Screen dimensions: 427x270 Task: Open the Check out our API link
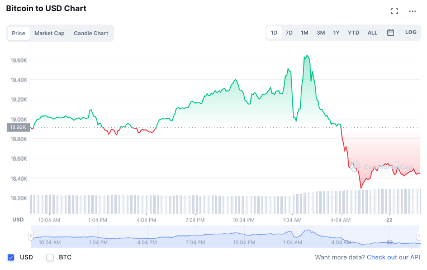pyautogui.click(x=393, y=257)
